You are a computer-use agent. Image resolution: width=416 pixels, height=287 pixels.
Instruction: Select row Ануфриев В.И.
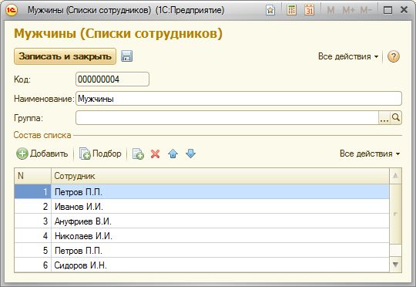(x=202, y=221)
